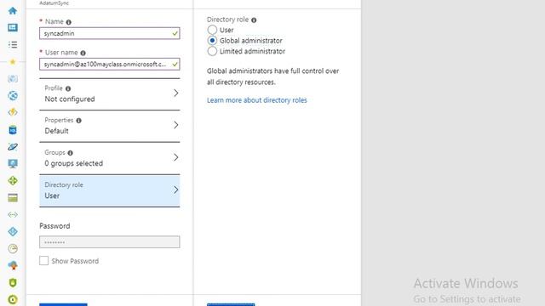Open the Dashboard sidebar icon

[13, 27]
